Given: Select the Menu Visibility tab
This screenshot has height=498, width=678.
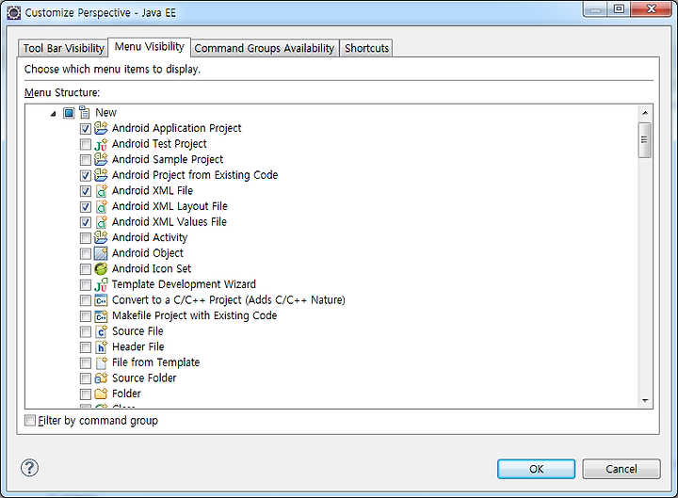Looking at the screenshot, I should pyautogui.click(x=149, y=47).
